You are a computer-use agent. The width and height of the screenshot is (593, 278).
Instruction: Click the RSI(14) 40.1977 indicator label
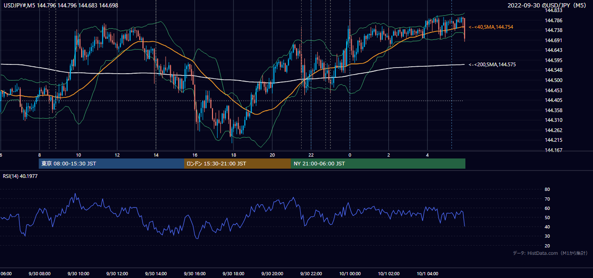click(19, 177)
